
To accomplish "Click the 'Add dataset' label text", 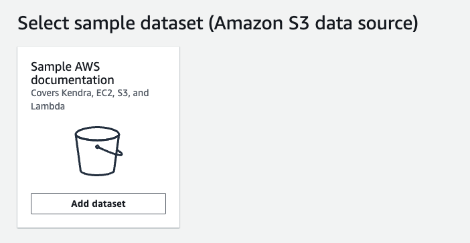I will click(98, 204).
